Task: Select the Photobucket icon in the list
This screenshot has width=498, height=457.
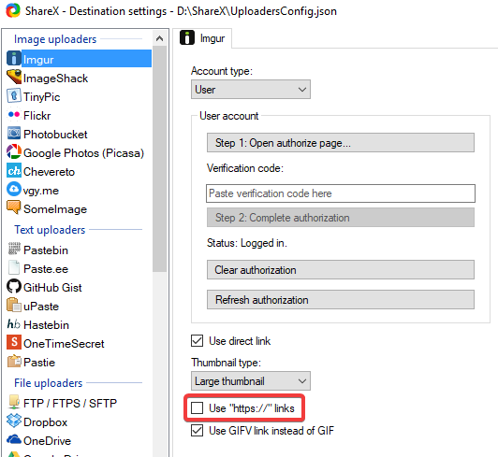Action: point(14,134)
